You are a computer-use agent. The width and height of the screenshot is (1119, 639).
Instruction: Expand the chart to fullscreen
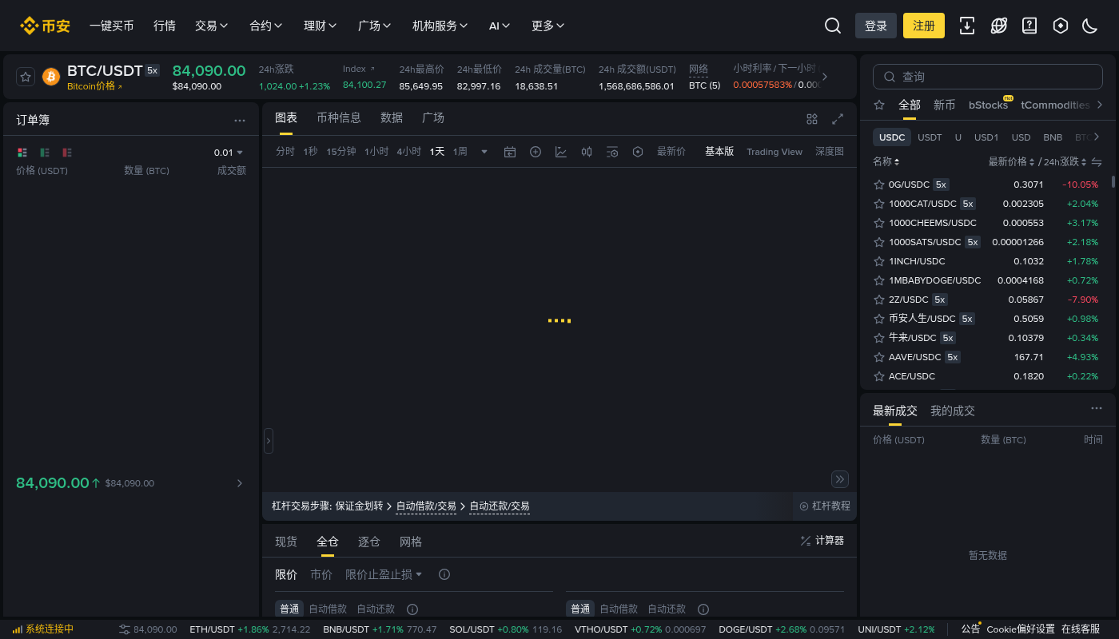(838, 119)
